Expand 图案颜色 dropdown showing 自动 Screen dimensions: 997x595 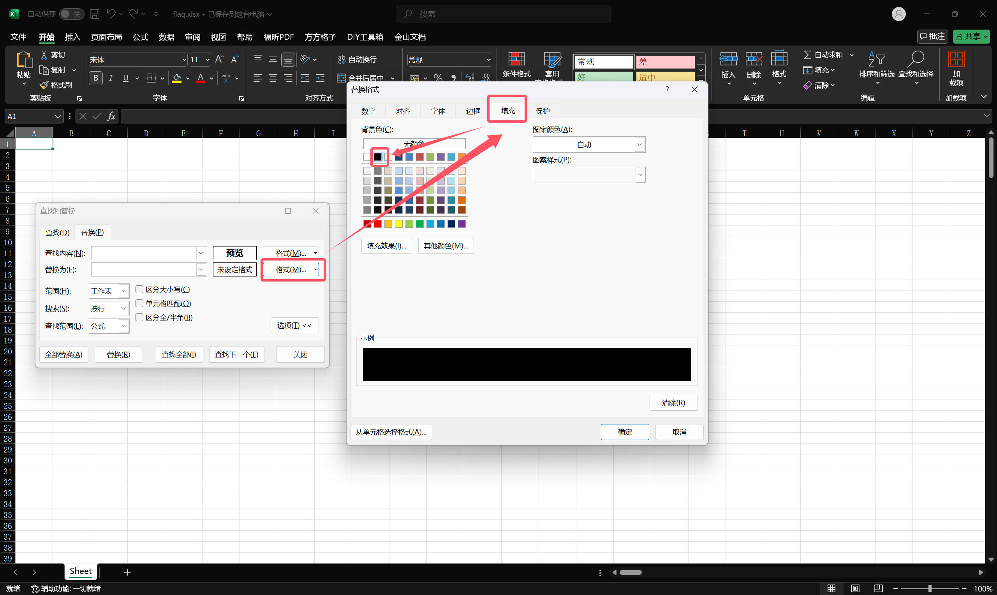coord(640,144)
